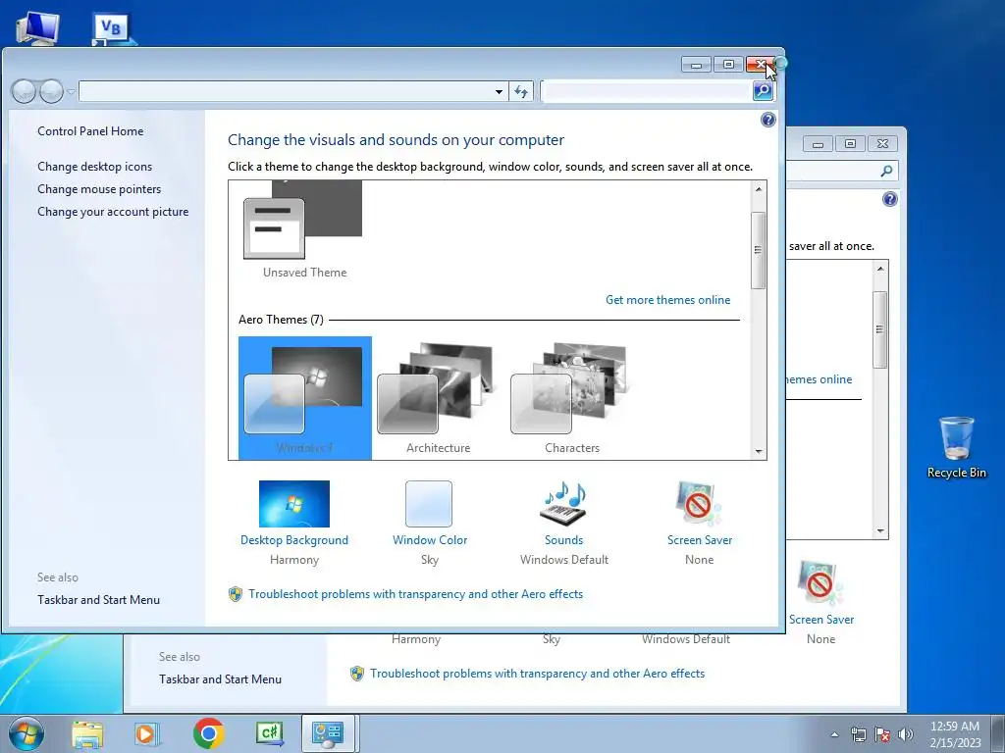Image resolution: width=1005 pixels, height=753 pixels.
Task: Open the C# application taskbar icon
Action: click(x=269, y=733)
